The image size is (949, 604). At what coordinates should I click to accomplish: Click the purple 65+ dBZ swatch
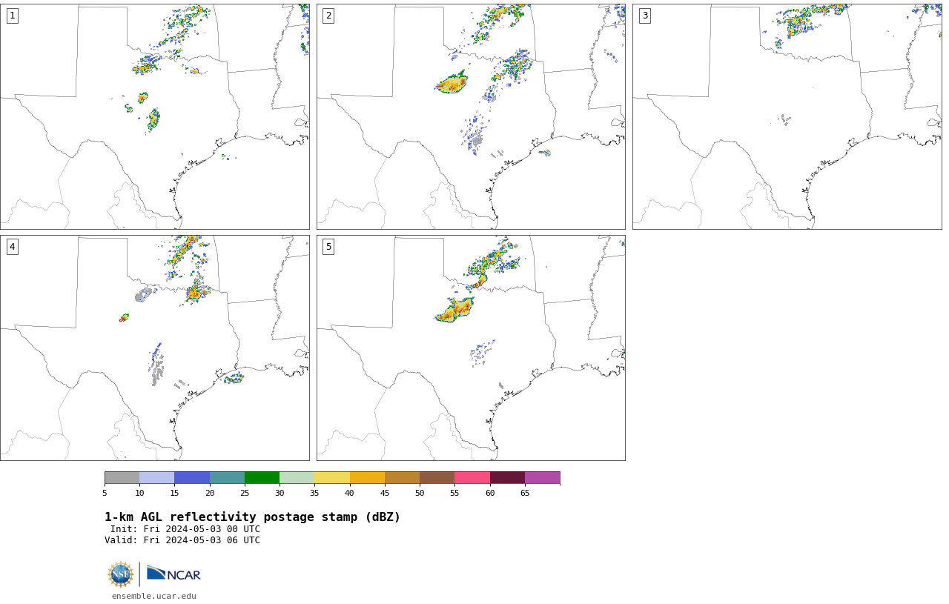pyautogui.click(x=542, y=477)
